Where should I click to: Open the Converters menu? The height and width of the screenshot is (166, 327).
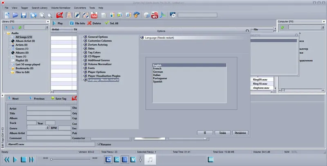pos(80,8)
